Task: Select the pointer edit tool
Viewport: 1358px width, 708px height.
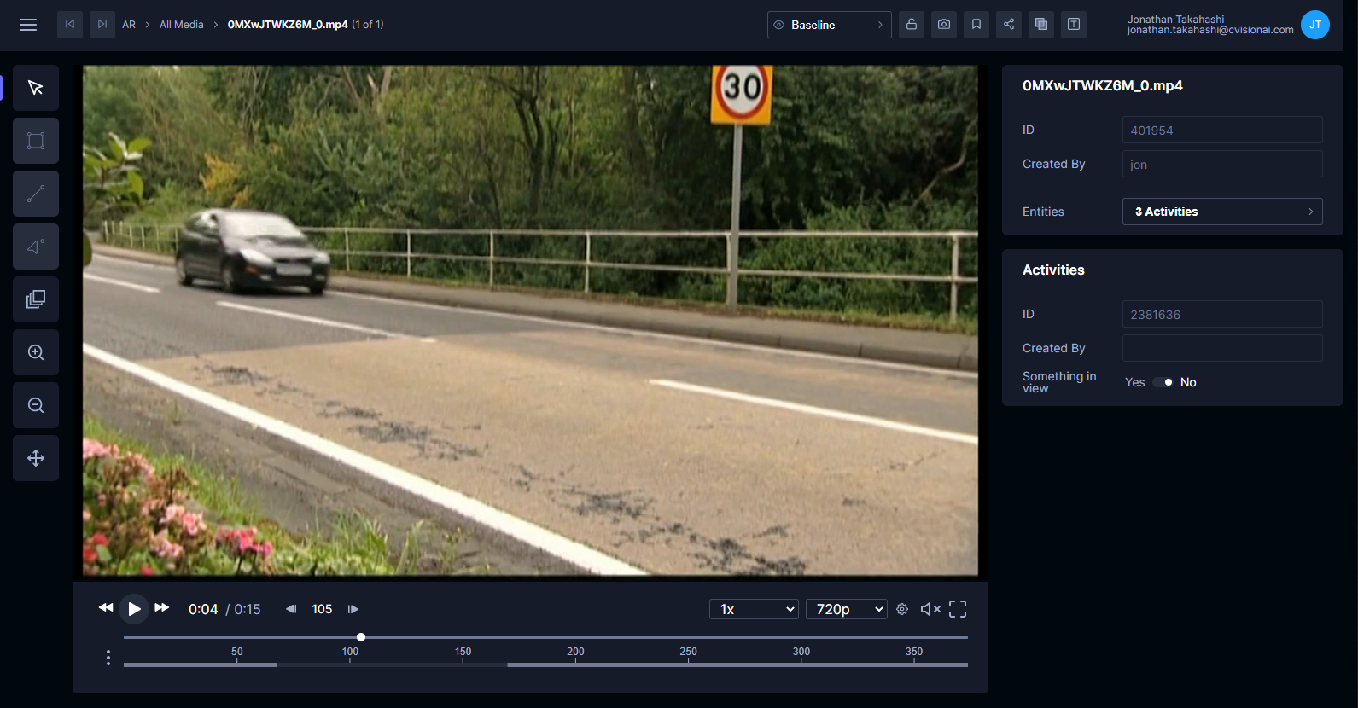Action: [x=36, y=88]
